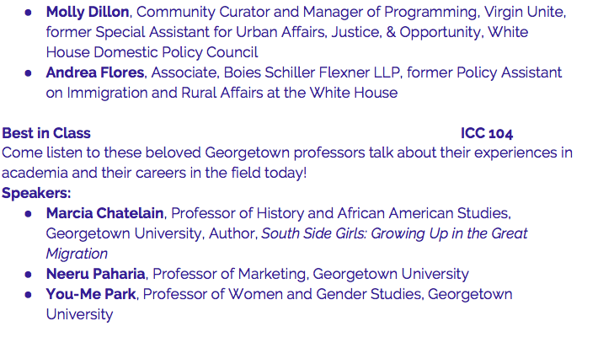This screenshot has width=614, height=348.
Task: Click the Speakers: label
Action: pyautogui.click(x=36, y=193)
